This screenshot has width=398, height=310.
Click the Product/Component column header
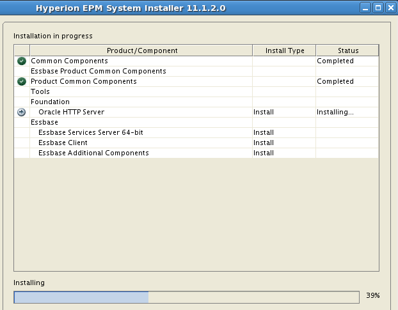click(x=141, y=50)
